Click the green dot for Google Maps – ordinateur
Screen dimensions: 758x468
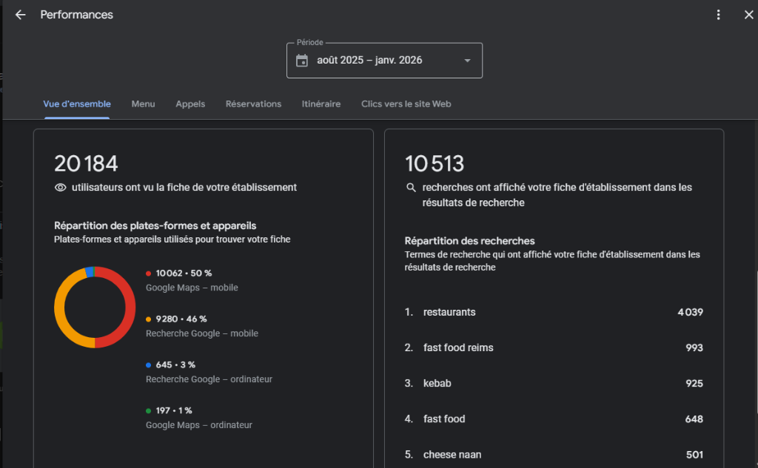[x=148, y=411]
